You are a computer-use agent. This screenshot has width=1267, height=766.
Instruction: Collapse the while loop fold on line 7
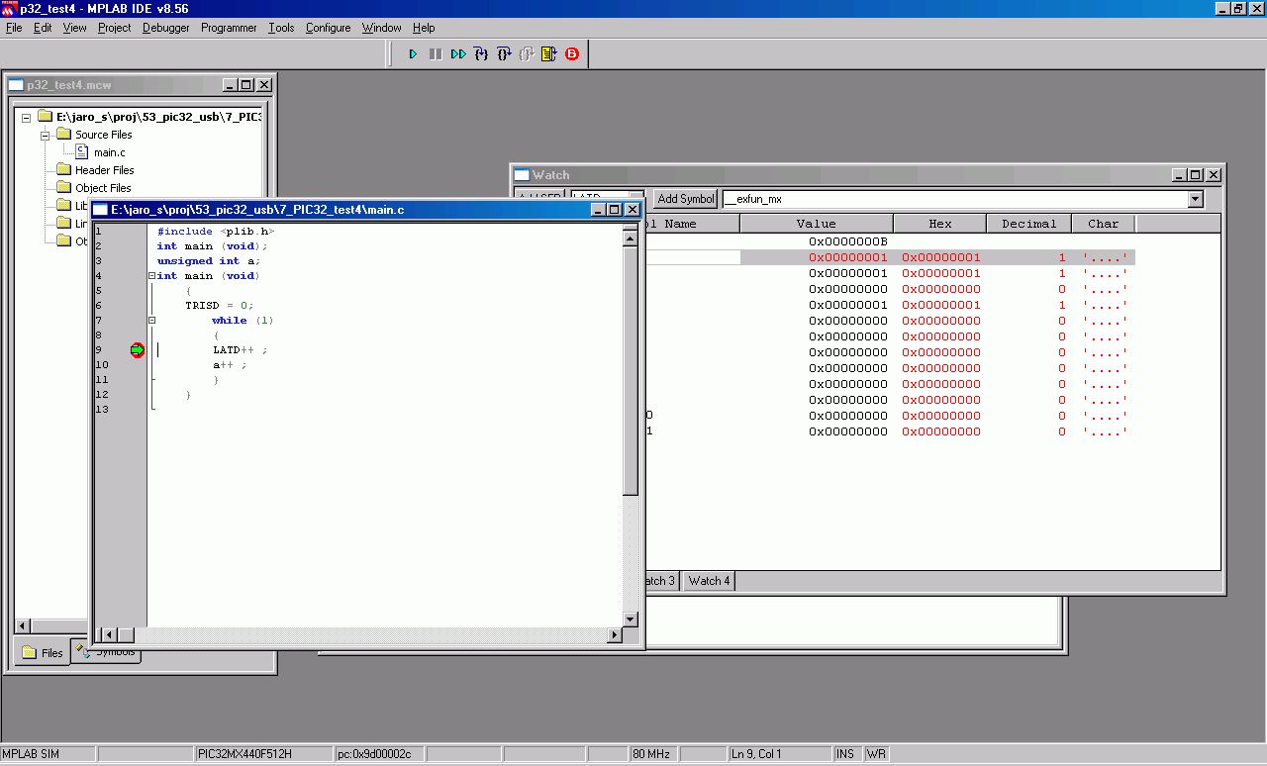point(152,321)
